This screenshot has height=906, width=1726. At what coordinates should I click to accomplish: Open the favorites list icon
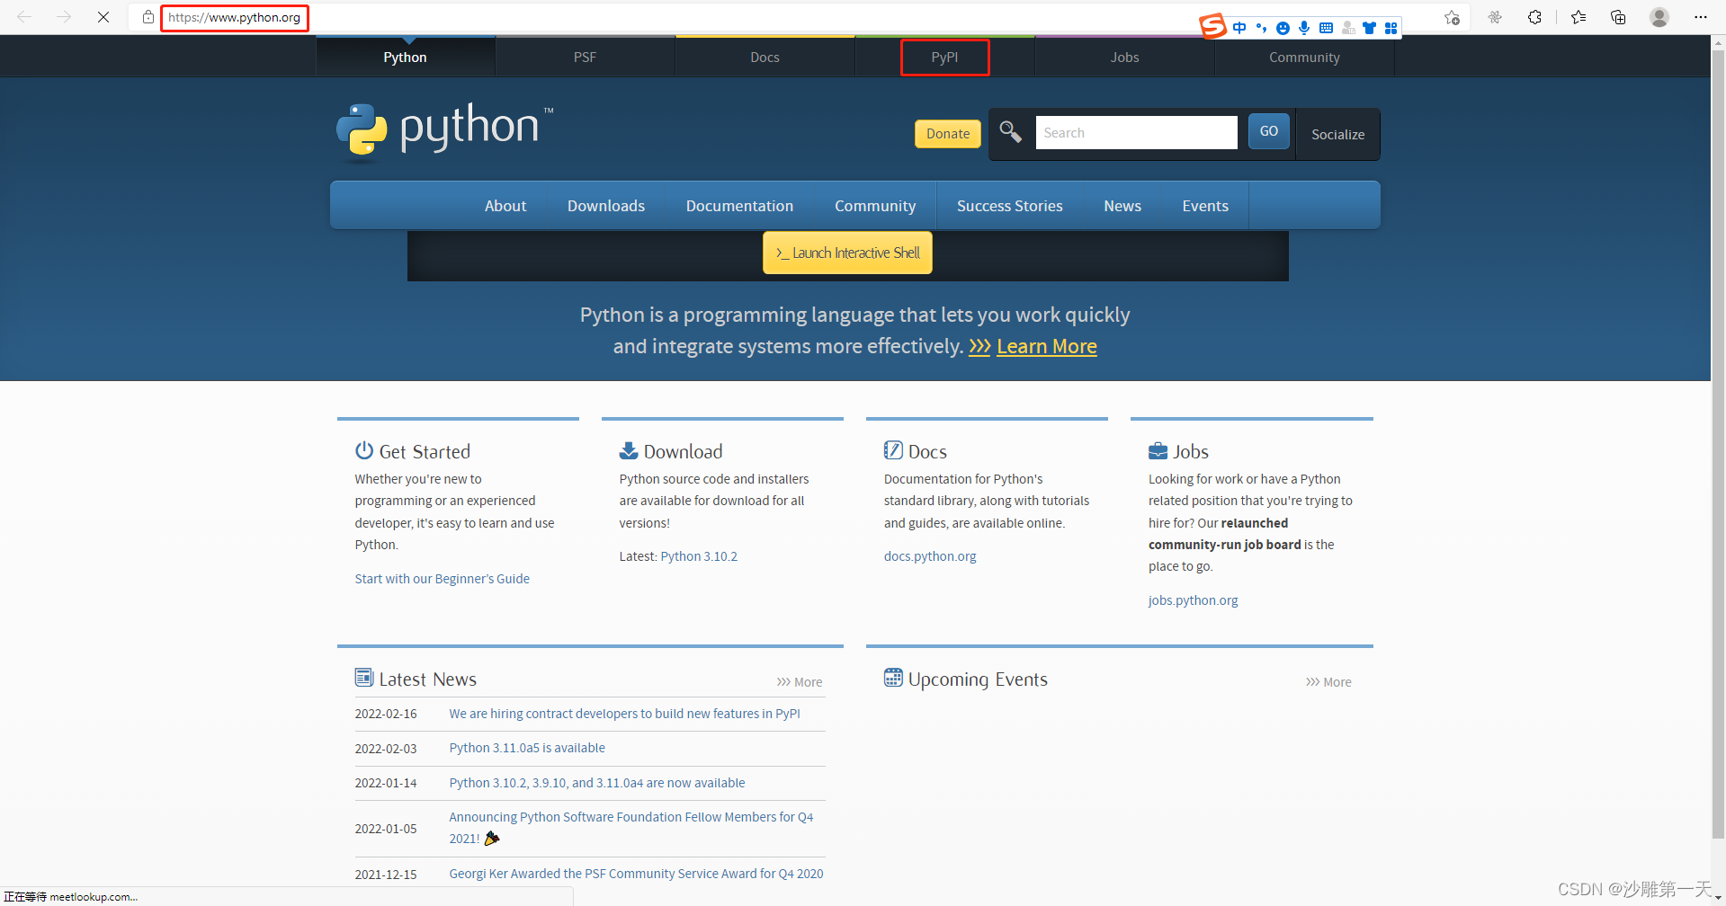[1578, 17]
